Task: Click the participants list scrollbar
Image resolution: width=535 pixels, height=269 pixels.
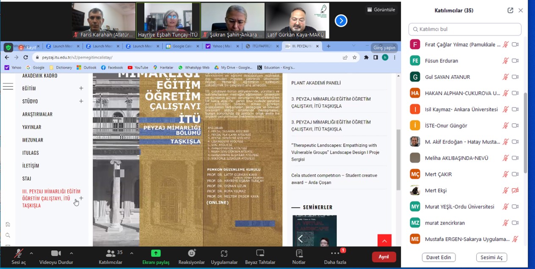Action: [x=526, y=131]
